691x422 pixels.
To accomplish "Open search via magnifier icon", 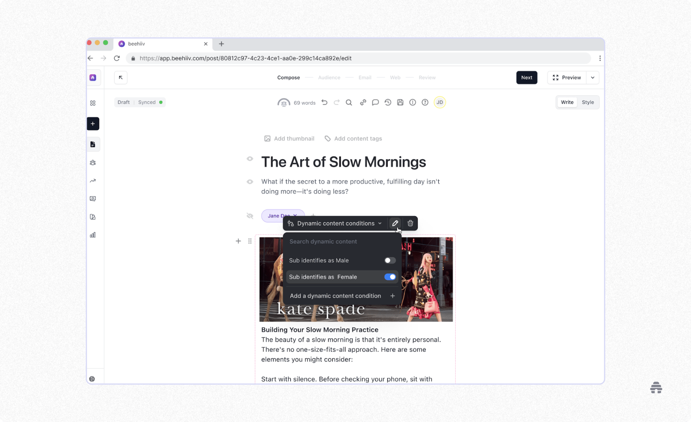I will click(x=349, y=102).
